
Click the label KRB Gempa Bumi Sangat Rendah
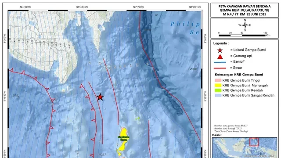(249, 96)
